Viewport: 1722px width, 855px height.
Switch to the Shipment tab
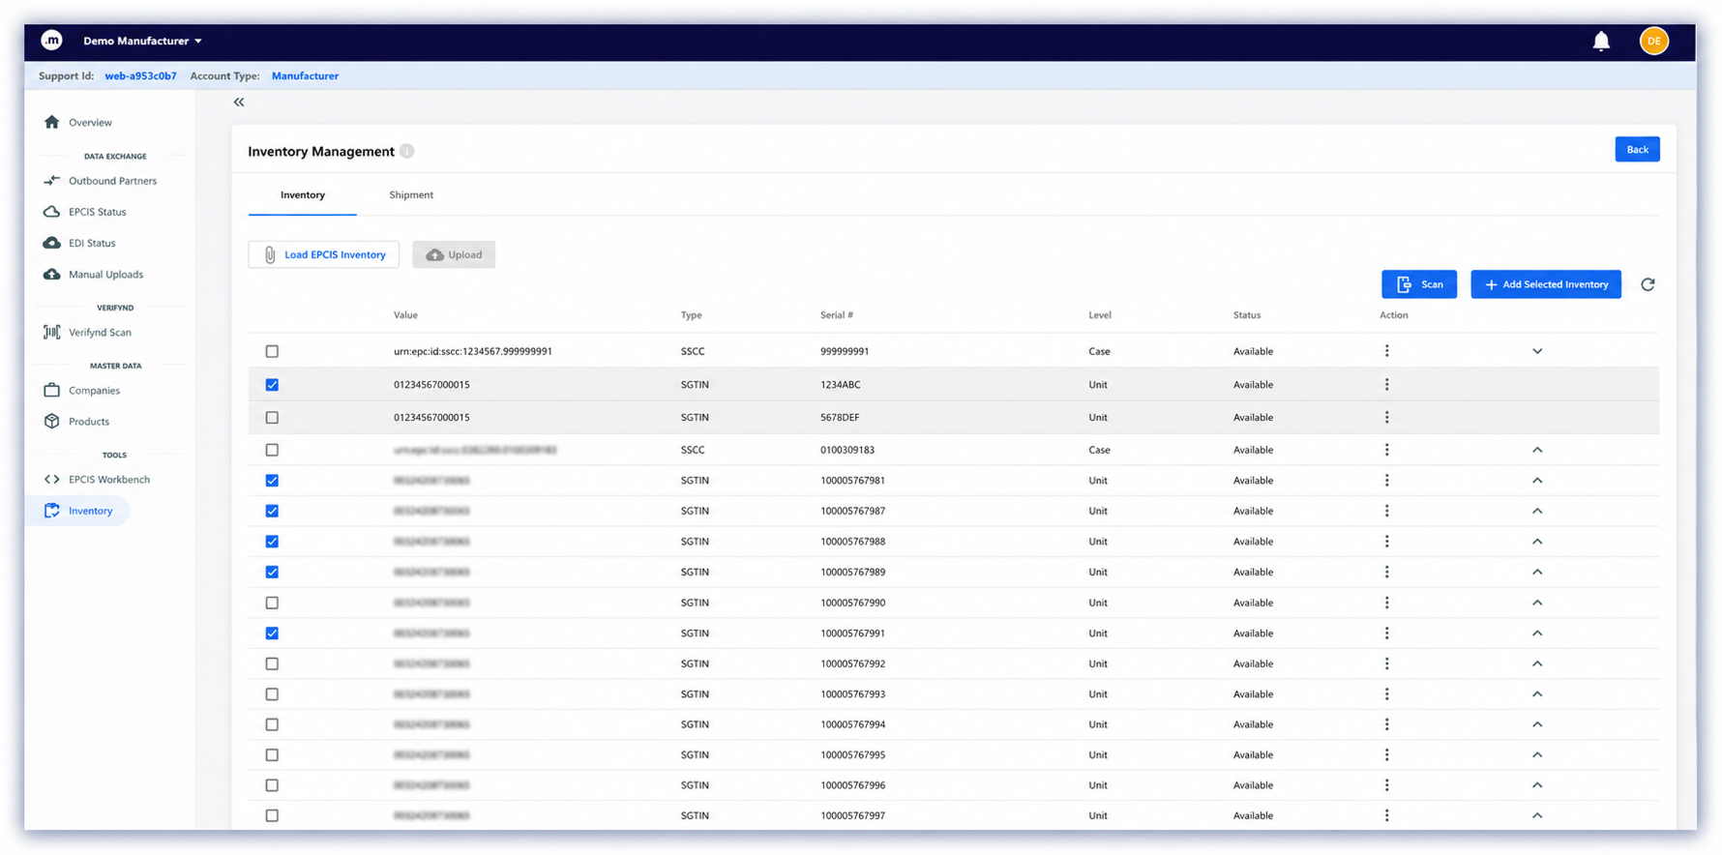coord(411,195)
